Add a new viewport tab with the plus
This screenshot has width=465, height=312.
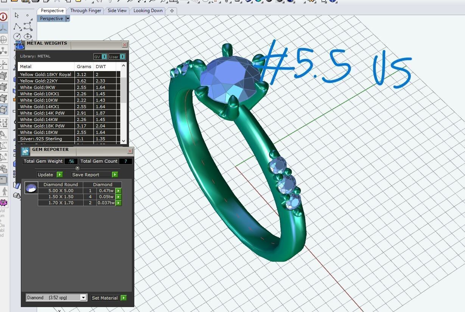[x=172, y=11]
